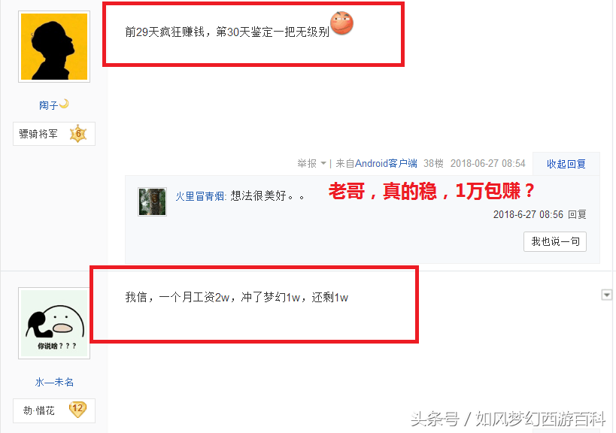This screenshot has height=433, width=616.
Task: Click the username 水一未名
Action: pos(54,382)
